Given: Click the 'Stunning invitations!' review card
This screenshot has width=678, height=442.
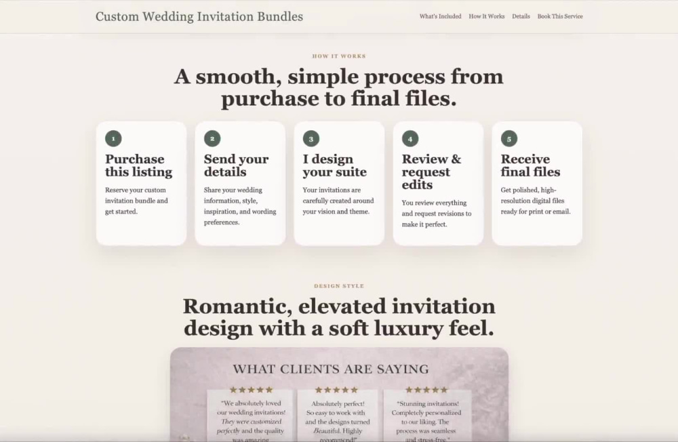Looking at the screenshot, I should [x=426, y=416].
